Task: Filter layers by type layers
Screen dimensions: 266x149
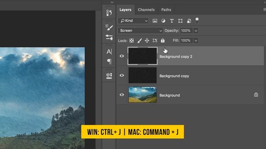Action: tap(172, 21)
